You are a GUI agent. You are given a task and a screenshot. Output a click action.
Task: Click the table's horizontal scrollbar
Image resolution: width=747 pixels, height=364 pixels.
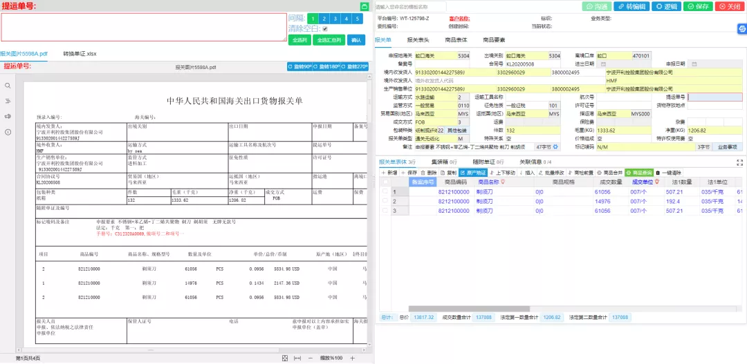coord(469,309)
